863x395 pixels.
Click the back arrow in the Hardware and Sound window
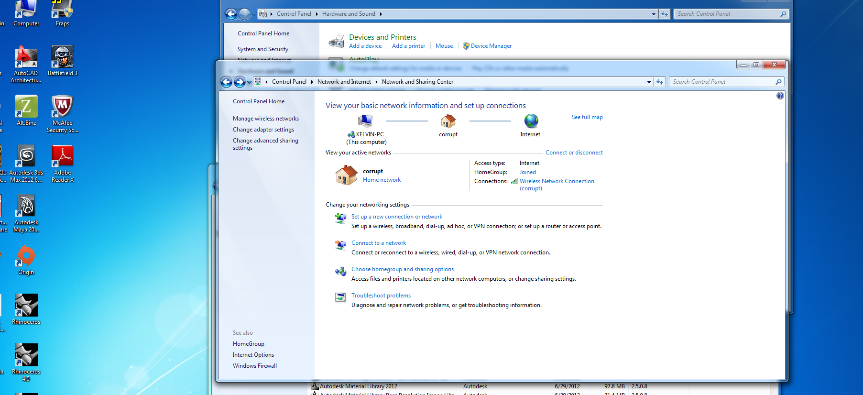(231, 14)
